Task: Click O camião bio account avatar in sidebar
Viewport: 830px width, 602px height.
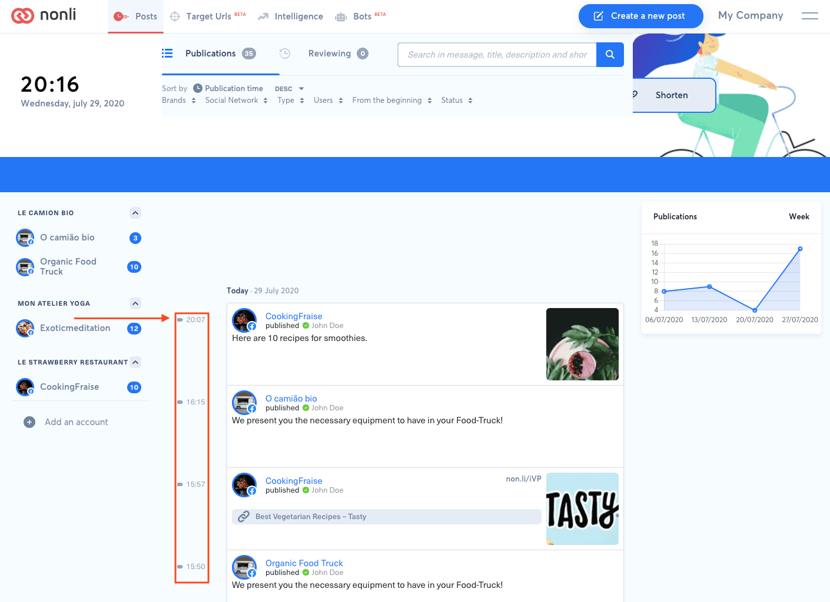Action: click(x=25, y=238)
